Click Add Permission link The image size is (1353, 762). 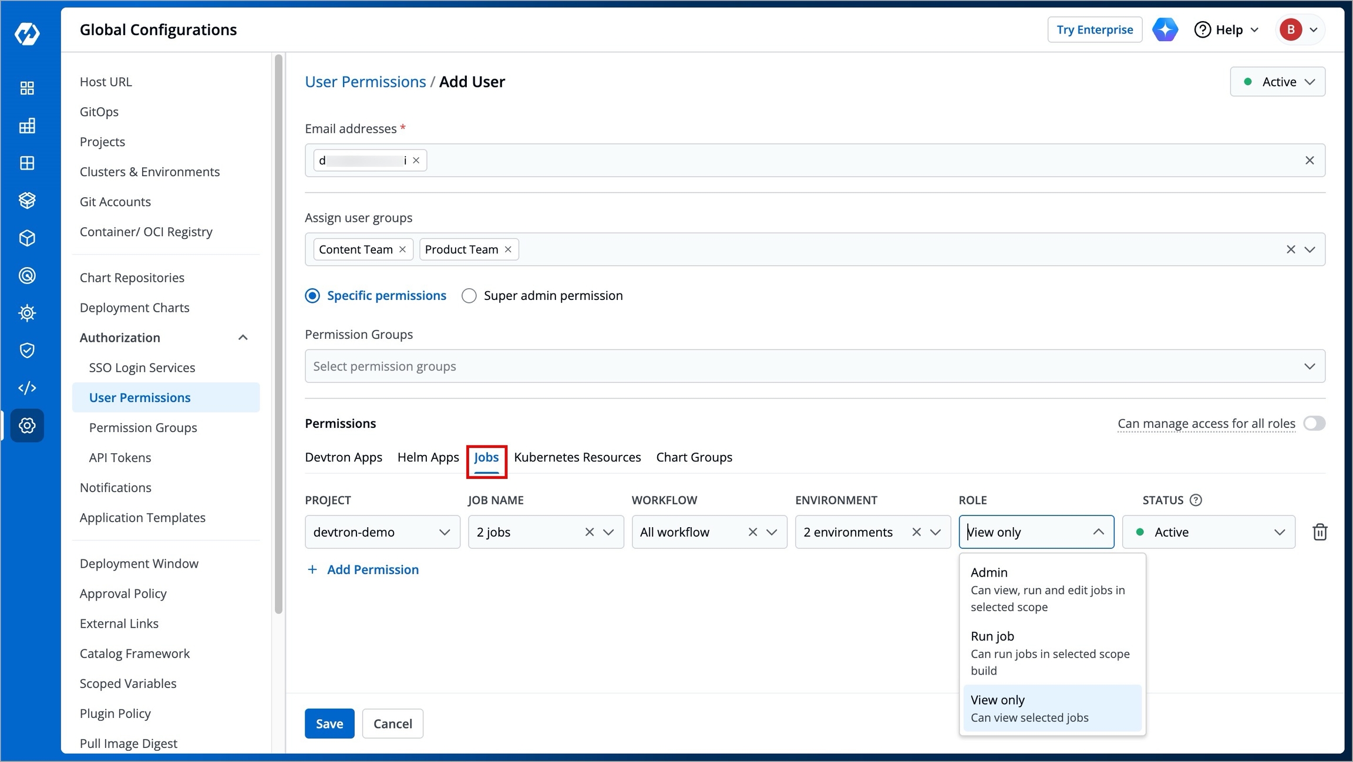[x=364, y=569]
